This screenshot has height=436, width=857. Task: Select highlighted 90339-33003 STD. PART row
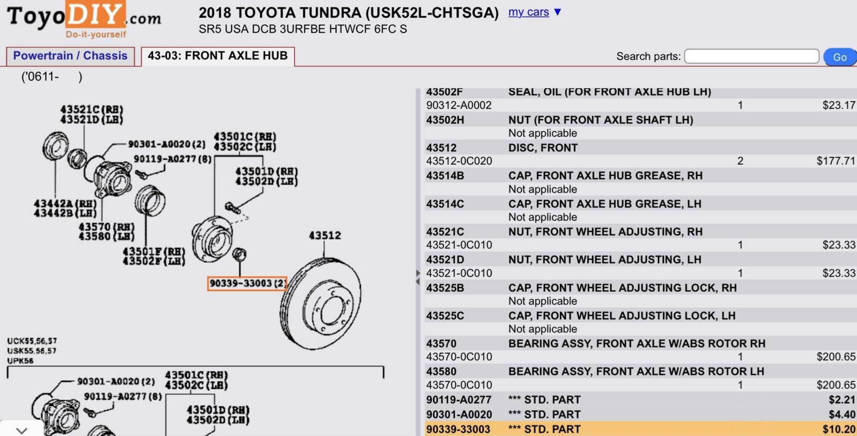pos(641,429)
